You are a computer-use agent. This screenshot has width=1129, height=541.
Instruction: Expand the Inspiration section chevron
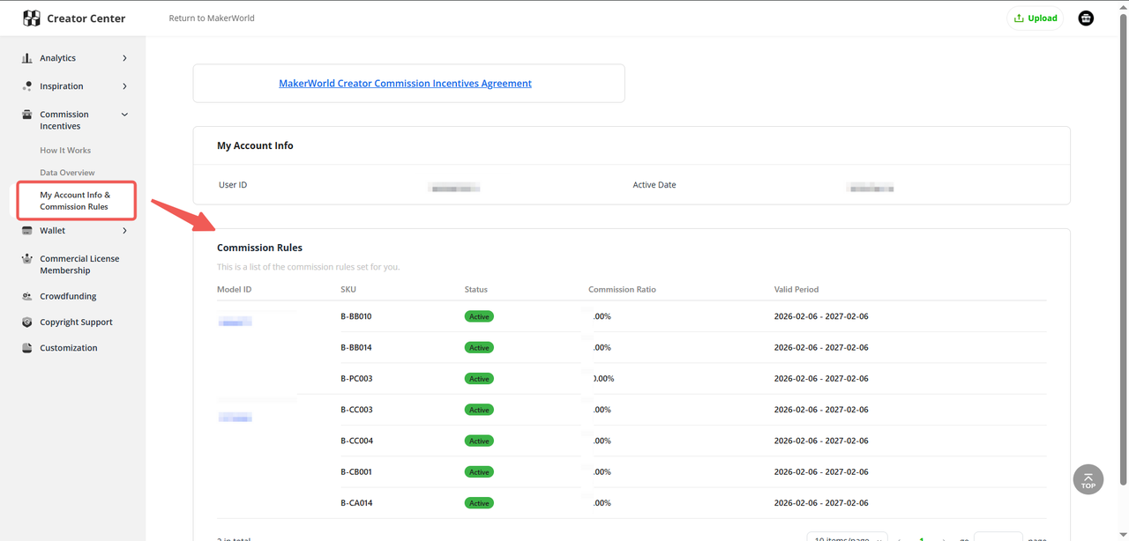point(124,86)
